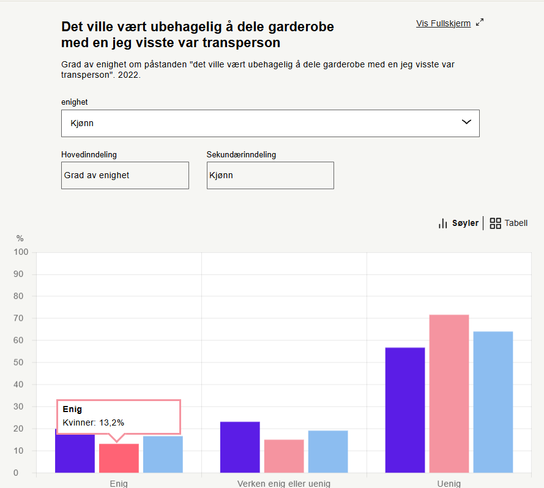
Task: Open the Vis Fullskjerm link
Action: click(443, 23)
